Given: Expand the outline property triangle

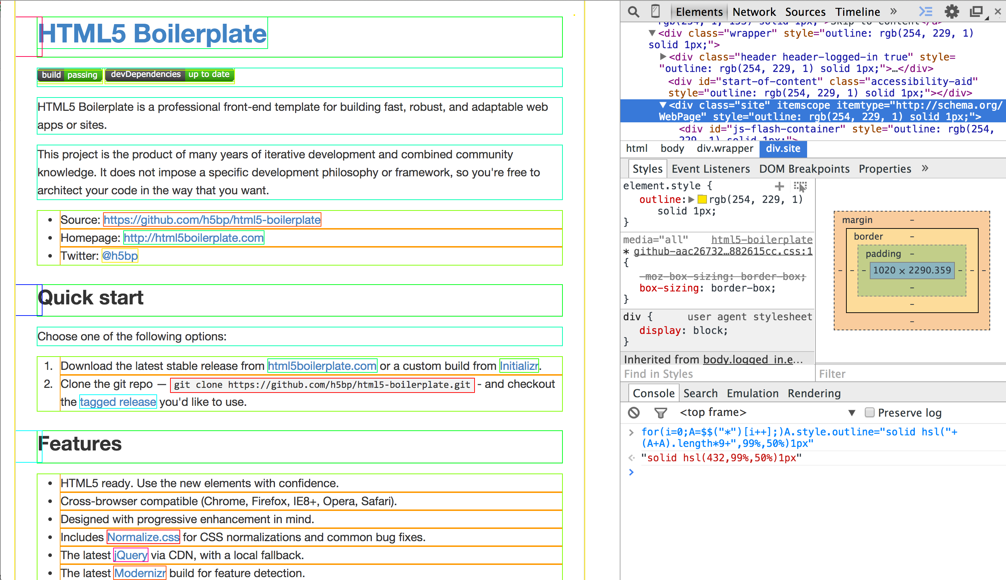Looking at the screenshot, I should pyautogui.click(x=691, y=199).
